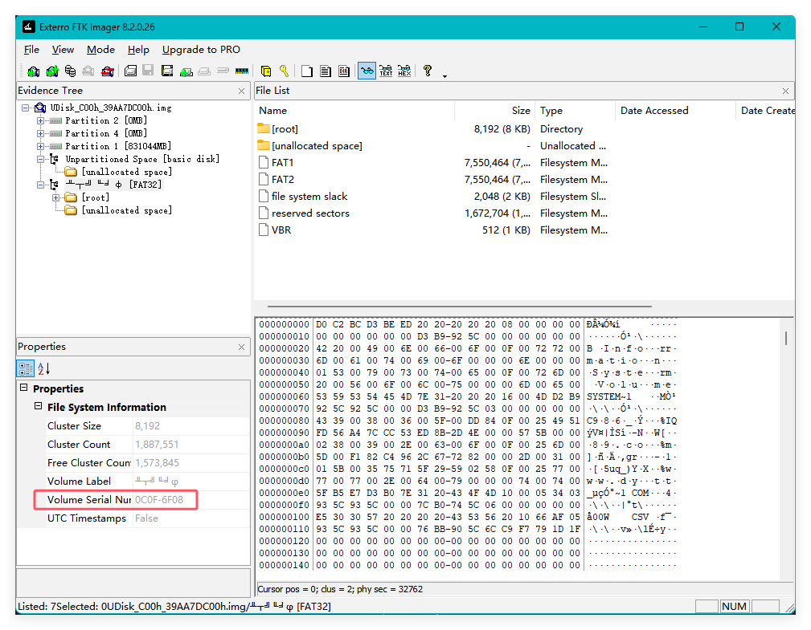
Task: Click the Export Logical Image icon
Action: (167, 71)
